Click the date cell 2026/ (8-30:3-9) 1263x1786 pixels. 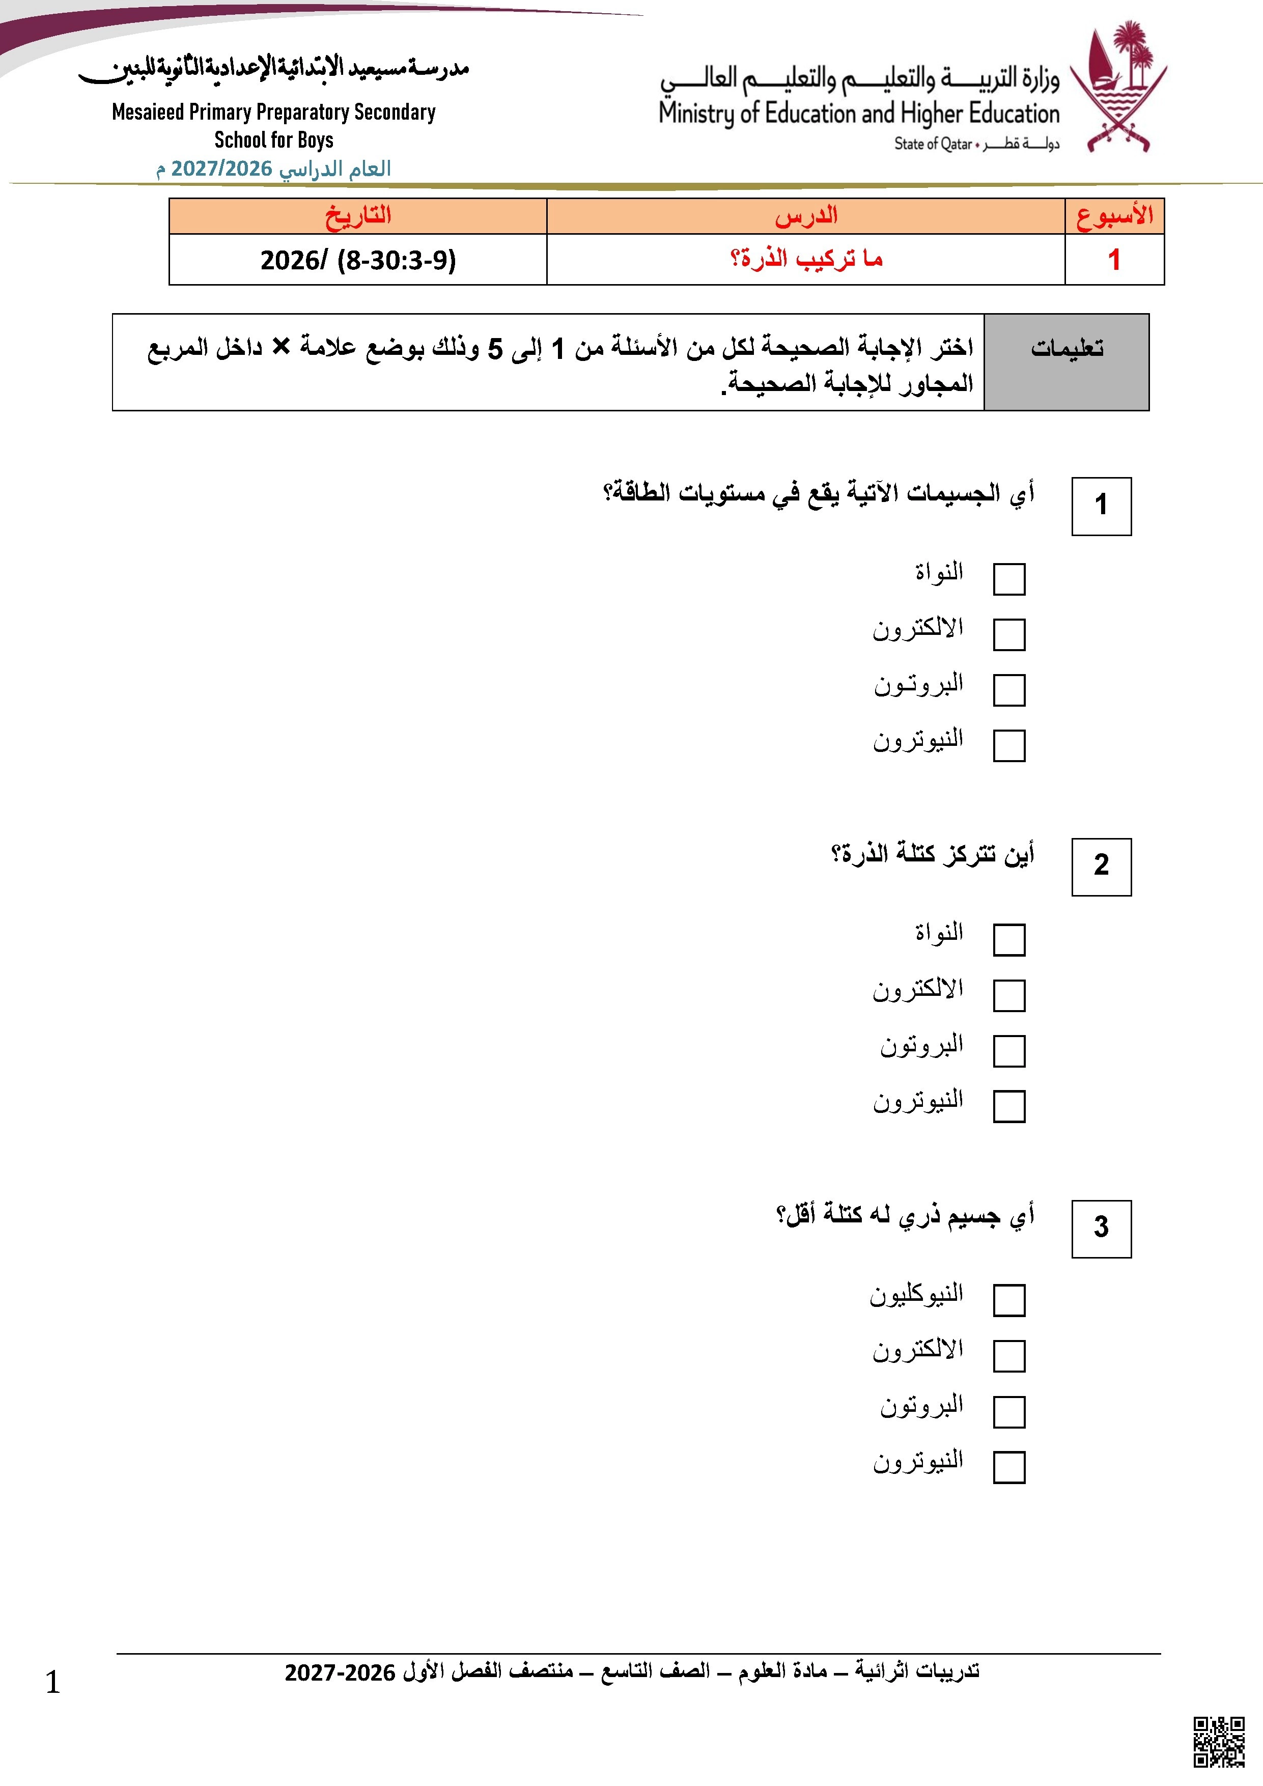pos(358,260)
